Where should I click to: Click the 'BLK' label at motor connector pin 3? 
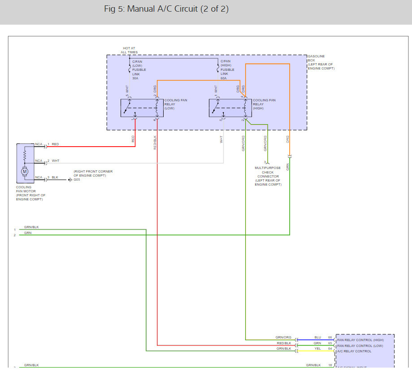[55, 178]
